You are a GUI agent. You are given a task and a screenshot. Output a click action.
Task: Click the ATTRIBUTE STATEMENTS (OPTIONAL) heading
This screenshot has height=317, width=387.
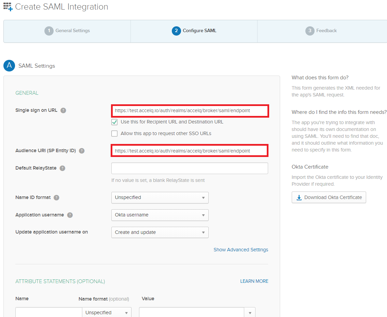tap(60, 281)
